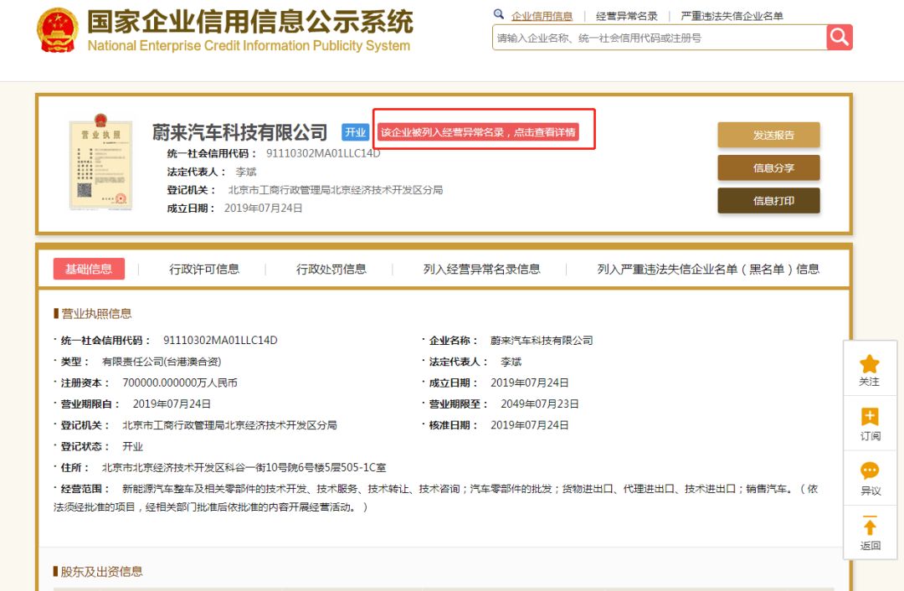
Task: Click the abnormal operation warning notice
Action: pyautogui.click(x=478, y=132)
